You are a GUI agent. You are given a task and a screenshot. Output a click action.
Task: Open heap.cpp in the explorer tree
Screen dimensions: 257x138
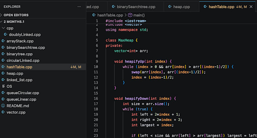pyautogui.click(x=15, y=74)
